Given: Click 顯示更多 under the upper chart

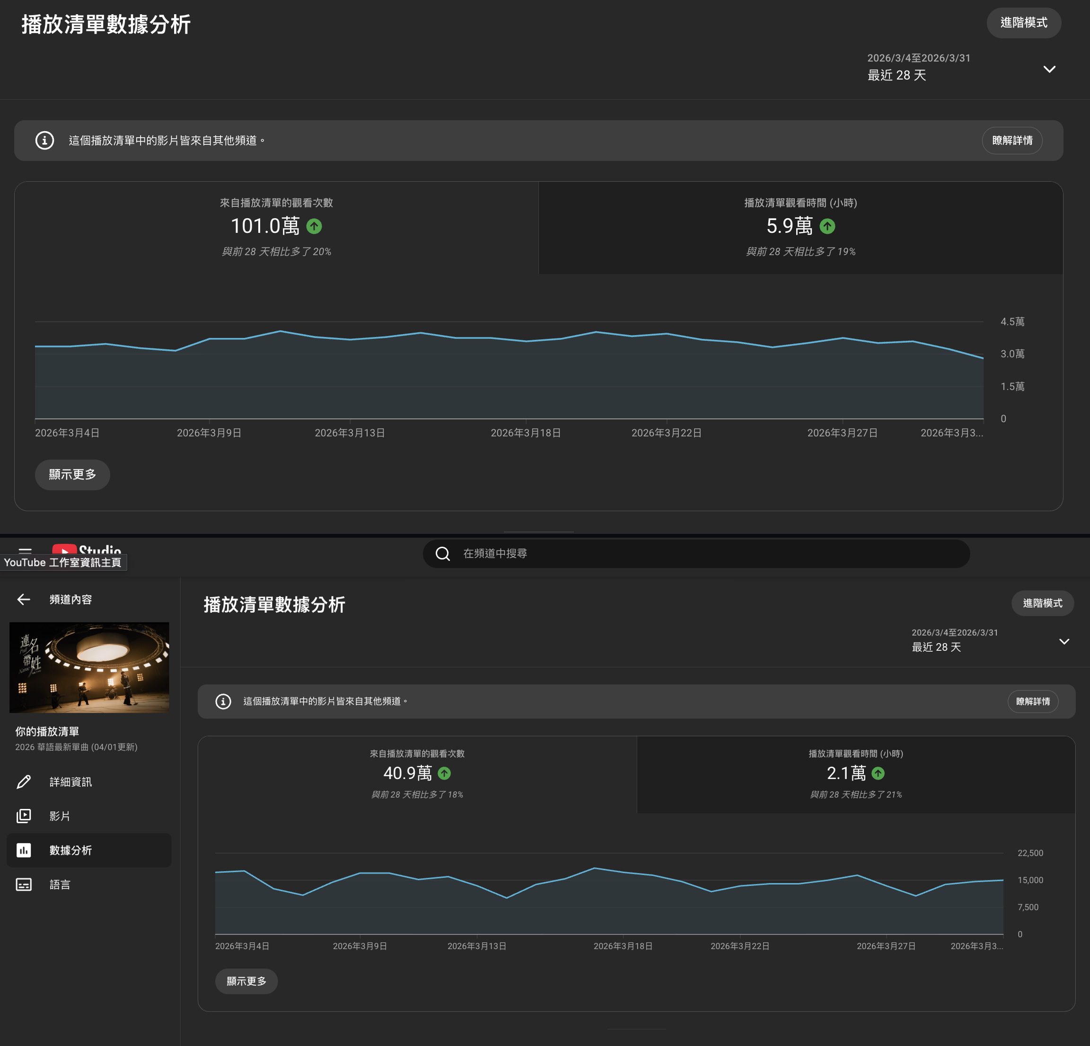Looking at the screenshot, I should coord(72,475).
